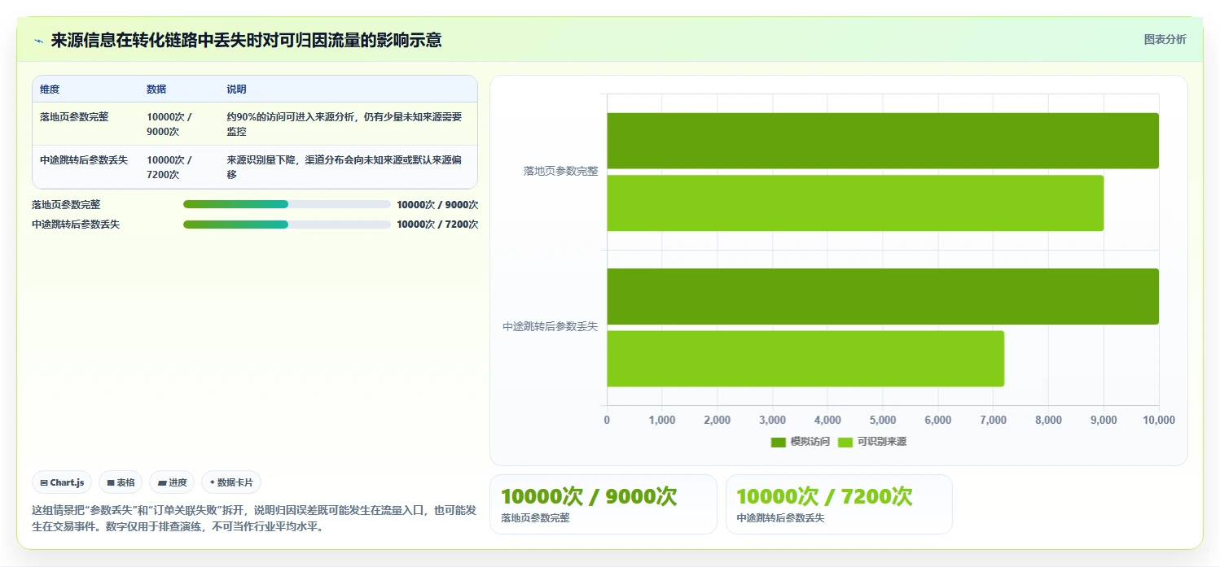The height and width of the screenshot is (567, 1220).
Task: Click the x-axis tick 1,000
Action: (x=662, y=421)
